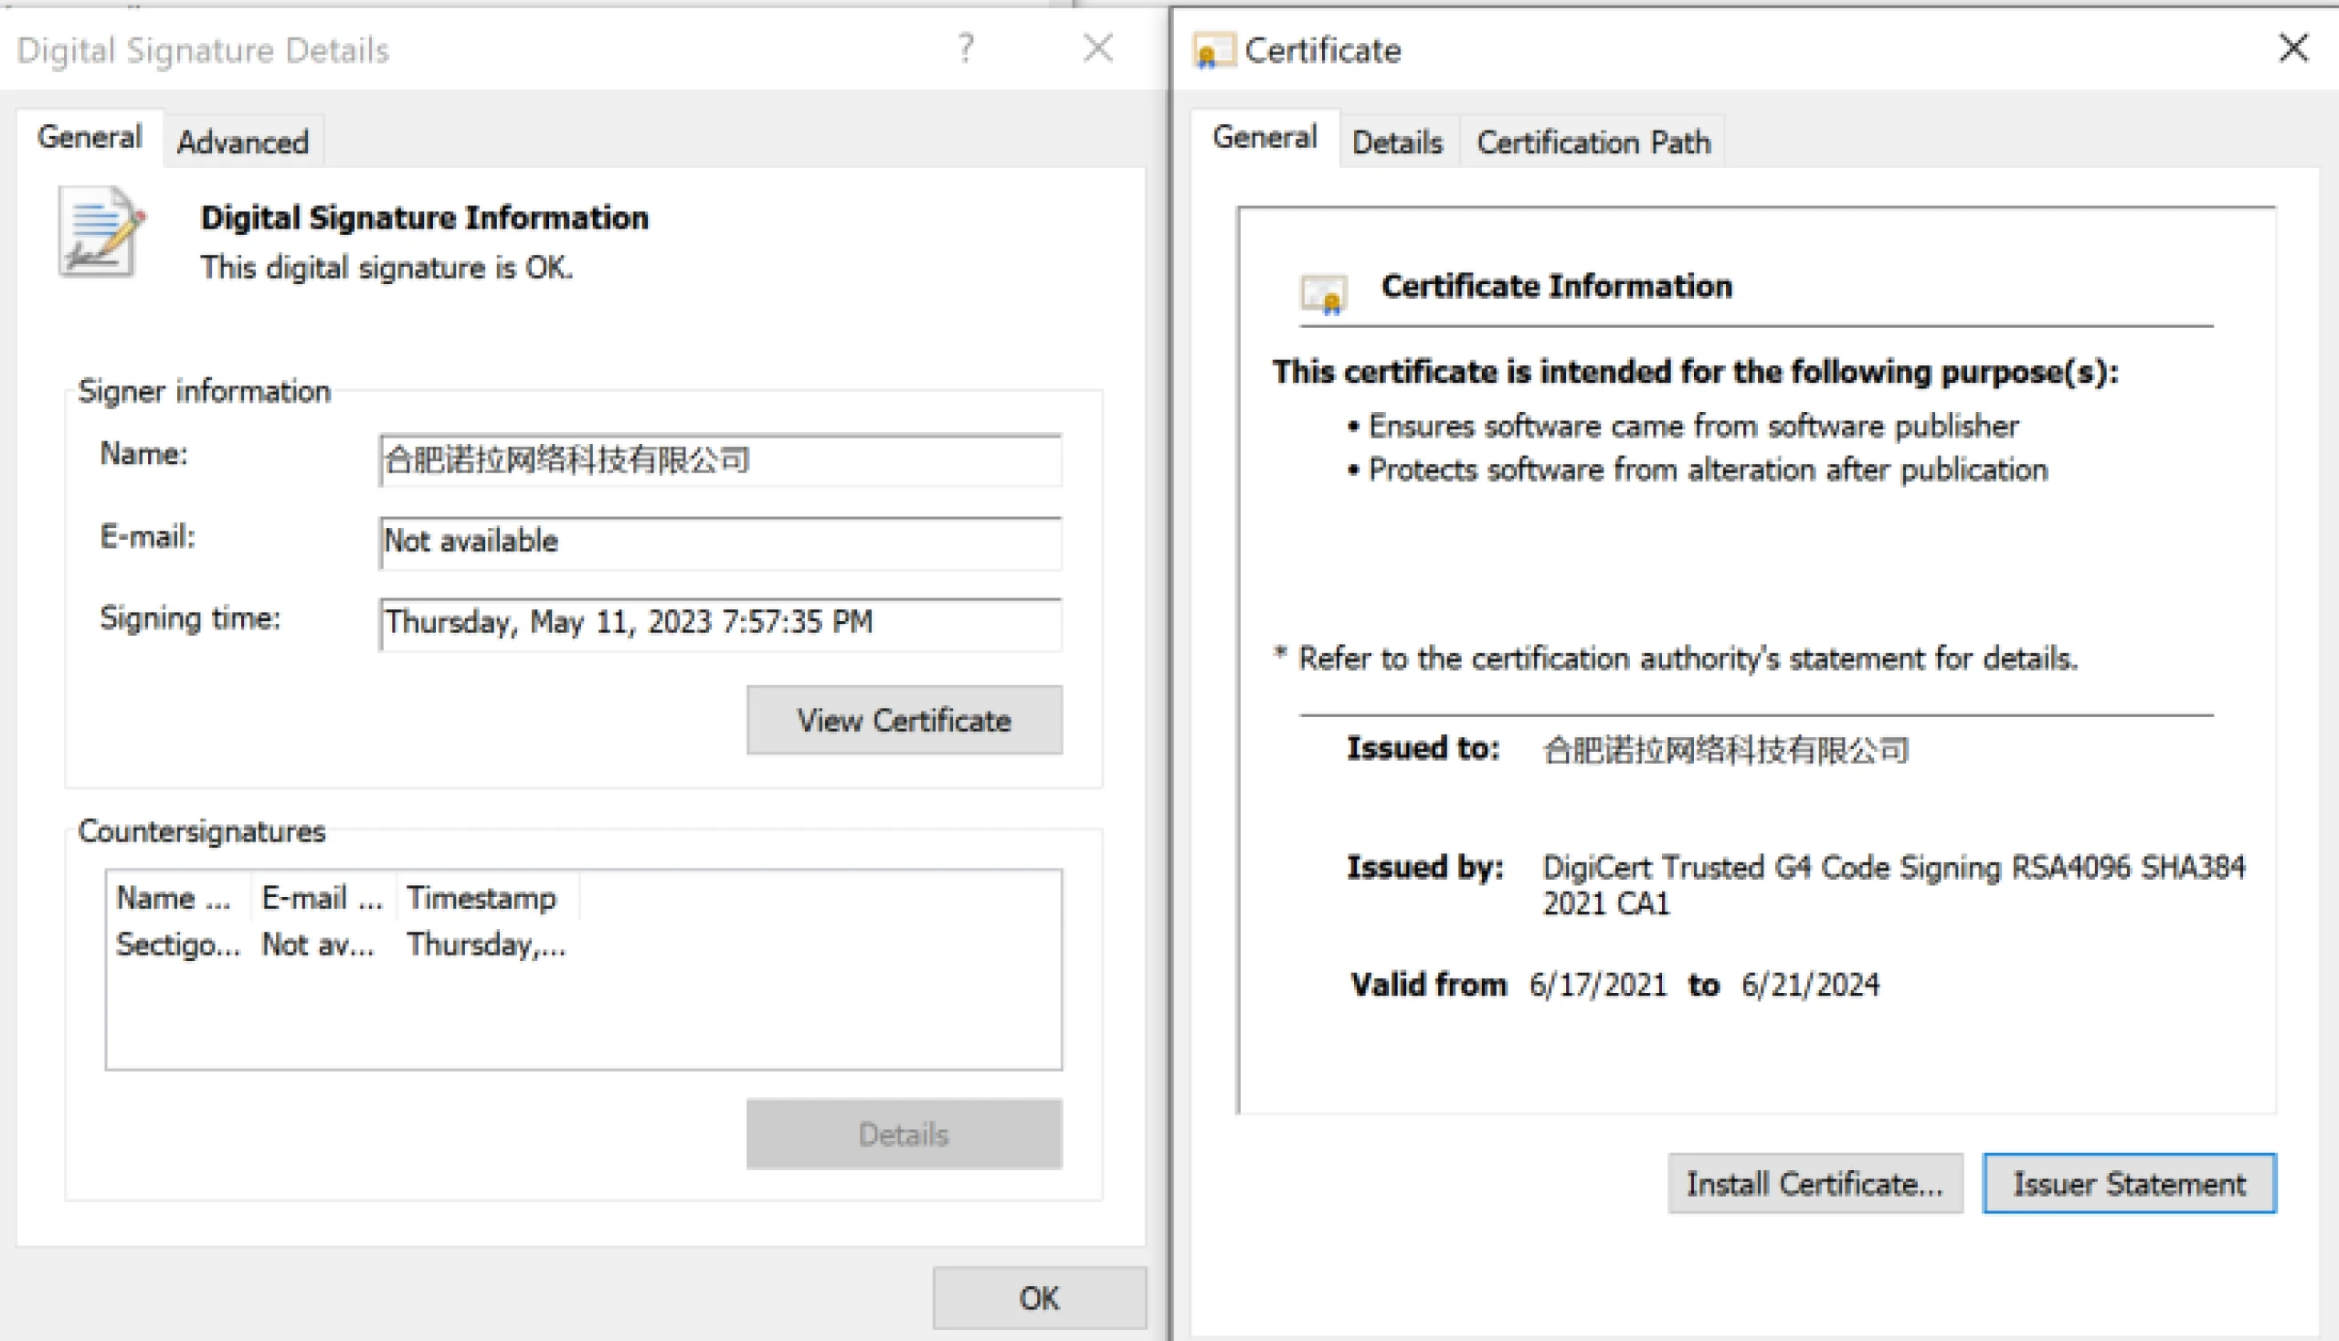
Task: Click the Install Certificate... button
Action: point(1815,1184)
